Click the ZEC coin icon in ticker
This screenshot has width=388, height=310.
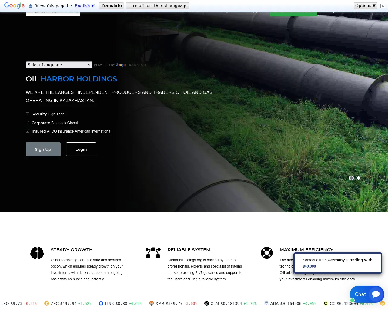click(47, 303)
